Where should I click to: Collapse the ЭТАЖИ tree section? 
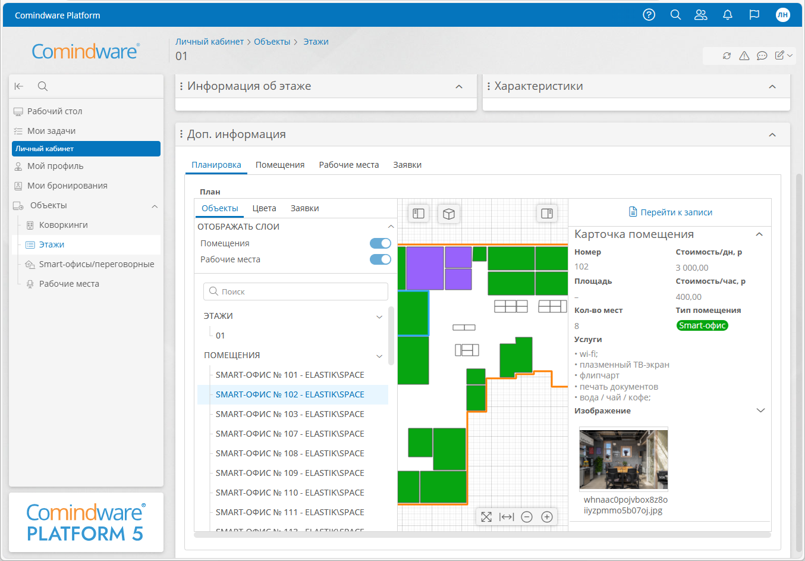pos(379,316)
